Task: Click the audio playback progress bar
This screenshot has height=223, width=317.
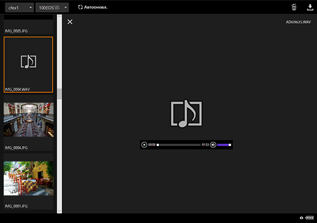Action: pyautogui.click(x=179, y=145)
